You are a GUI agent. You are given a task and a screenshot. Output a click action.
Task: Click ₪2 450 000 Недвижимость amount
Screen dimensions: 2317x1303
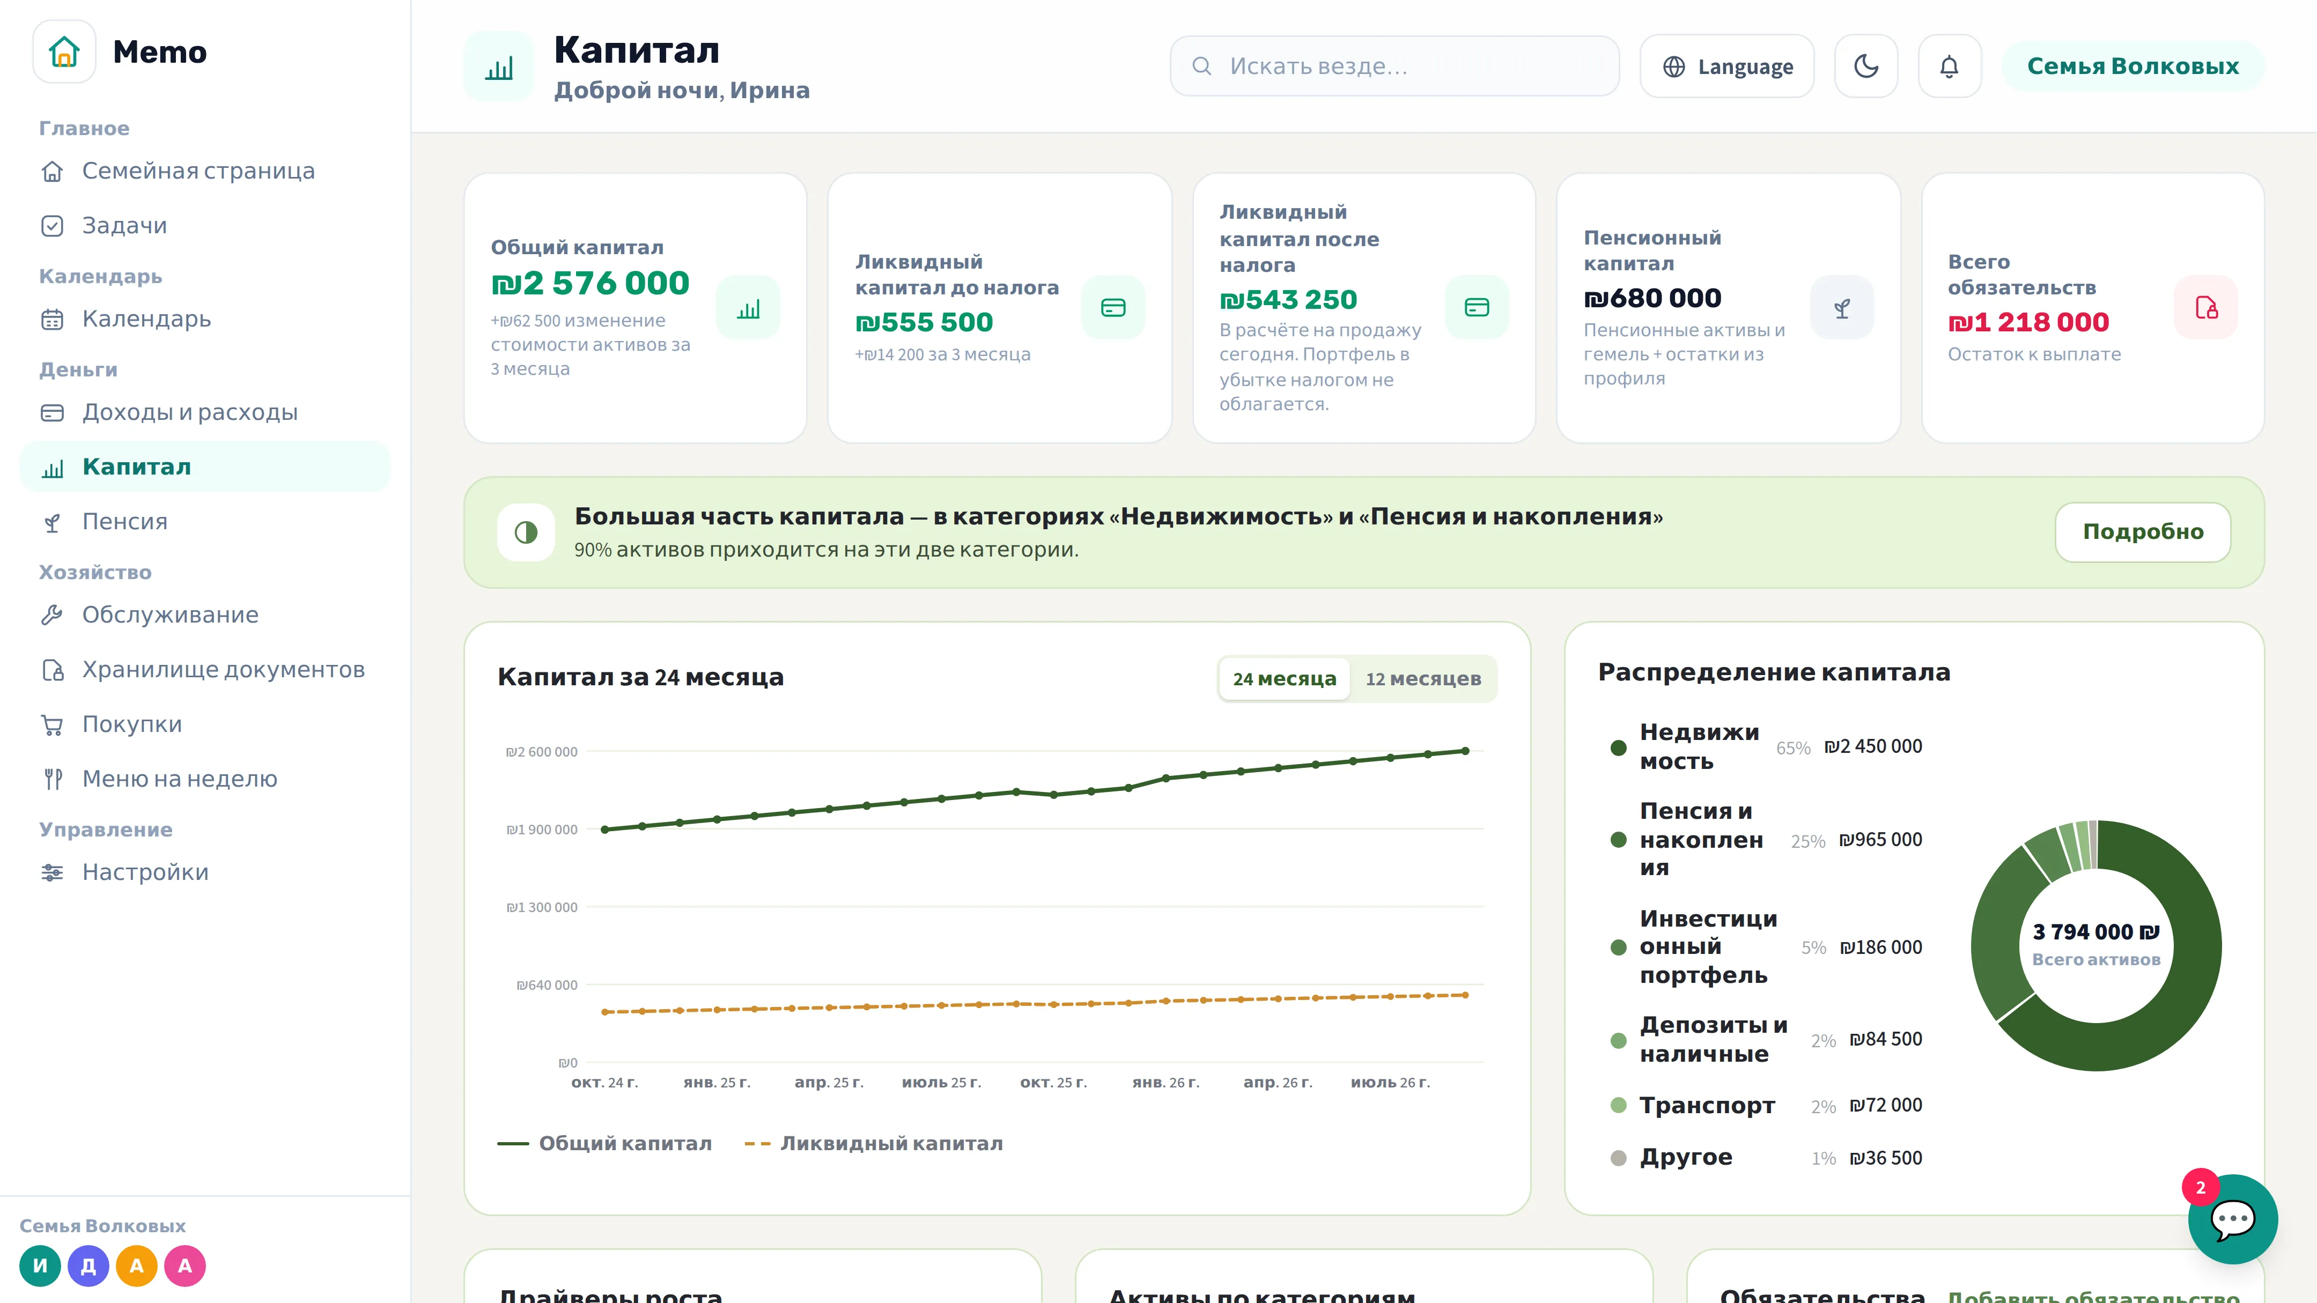[1873, 746]
